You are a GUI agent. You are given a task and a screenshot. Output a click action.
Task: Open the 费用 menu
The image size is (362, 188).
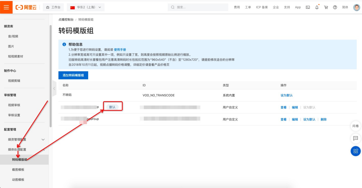237,7
